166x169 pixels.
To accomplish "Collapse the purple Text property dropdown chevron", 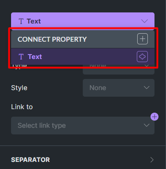I will point(144,21).
